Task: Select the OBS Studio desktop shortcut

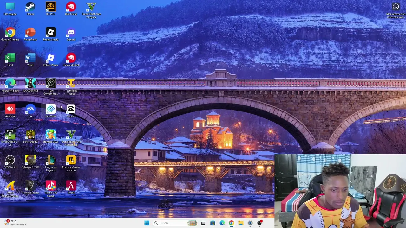Action: [x=10, y=162]
